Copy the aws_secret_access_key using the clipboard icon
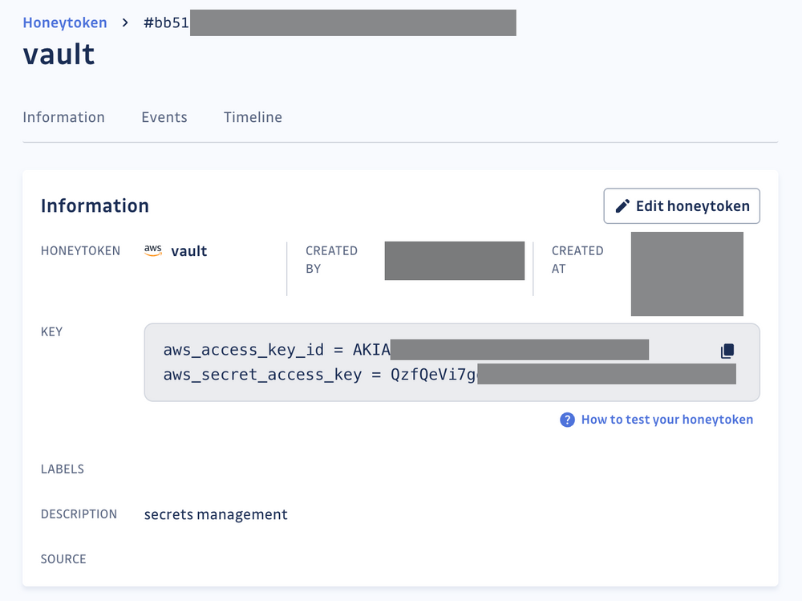This screenshot has height=601, width=802. point(727,351)
